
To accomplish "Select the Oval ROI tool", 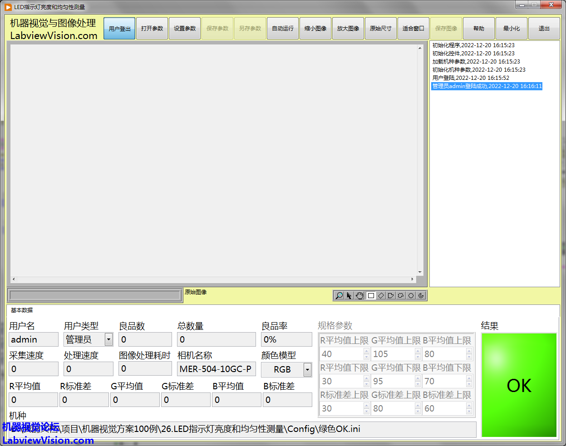I will coord(411,296).
